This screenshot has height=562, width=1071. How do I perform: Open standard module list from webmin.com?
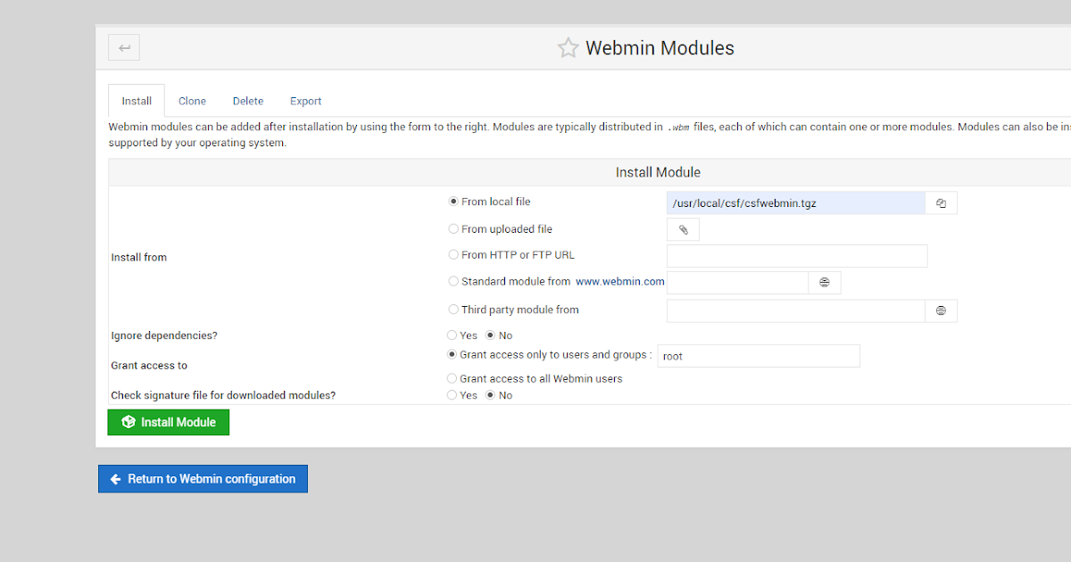click(825, 283)
